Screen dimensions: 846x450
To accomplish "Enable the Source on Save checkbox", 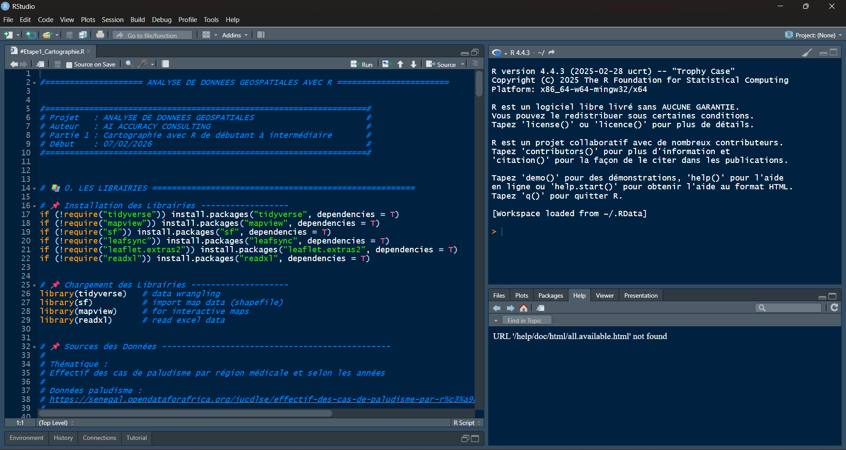I will [x=69, y=65].
